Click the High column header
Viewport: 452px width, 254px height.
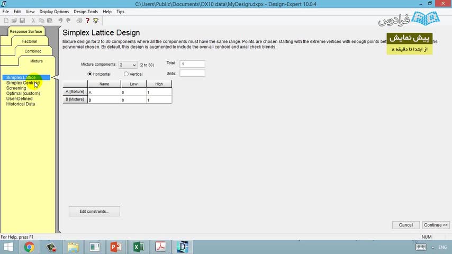click(159, 84)
